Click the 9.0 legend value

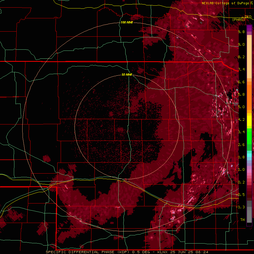[241, 44]
